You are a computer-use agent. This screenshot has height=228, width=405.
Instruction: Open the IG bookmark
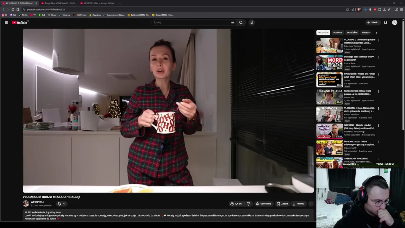5,15
